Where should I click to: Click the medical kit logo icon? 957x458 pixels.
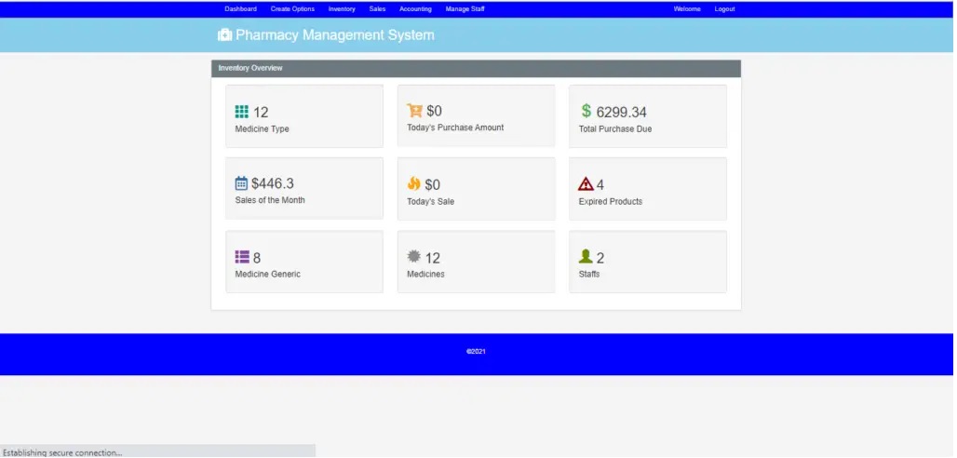click(x=224, y=35)
